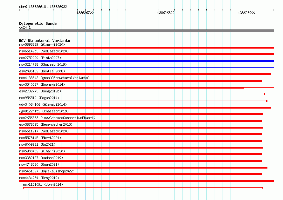The image size is (283, 200).
Task: Select the nsv956510 (Dogan2014) label
Action: [39, 98]
